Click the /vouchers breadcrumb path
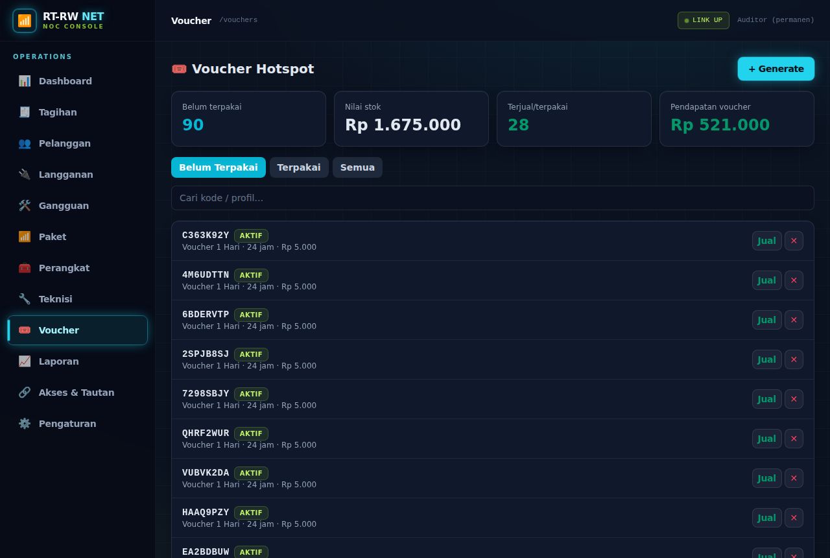This screenshot has width=830, height=558. [238, 20]
